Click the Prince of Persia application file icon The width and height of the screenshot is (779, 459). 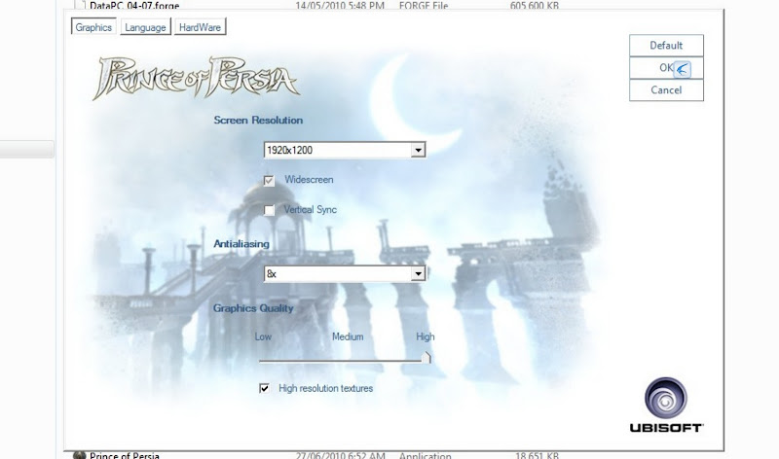(80, 455)
